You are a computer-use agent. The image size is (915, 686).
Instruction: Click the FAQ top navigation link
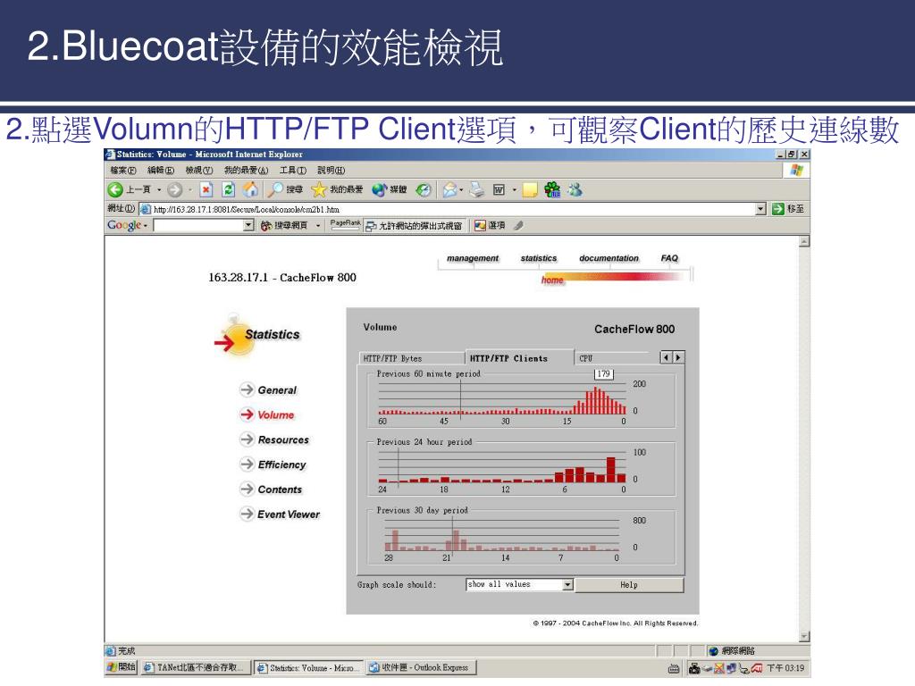click(669, 258)
